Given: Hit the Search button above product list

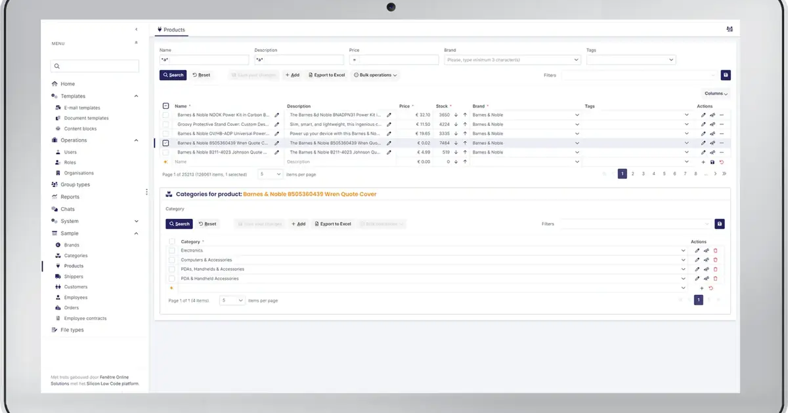Looking at the screenshot, I should [173, 75].
